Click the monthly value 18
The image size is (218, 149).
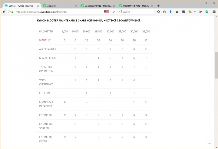(98, 40)
